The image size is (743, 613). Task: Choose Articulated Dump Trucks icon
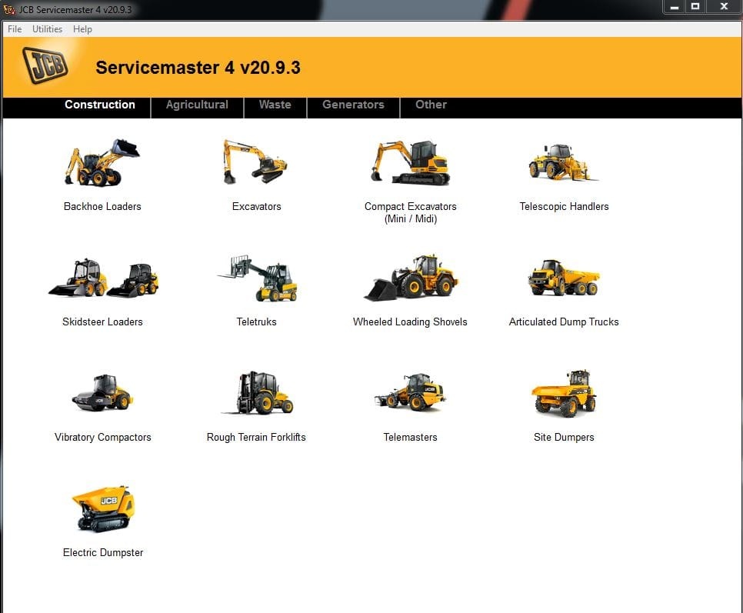(564, 278)
